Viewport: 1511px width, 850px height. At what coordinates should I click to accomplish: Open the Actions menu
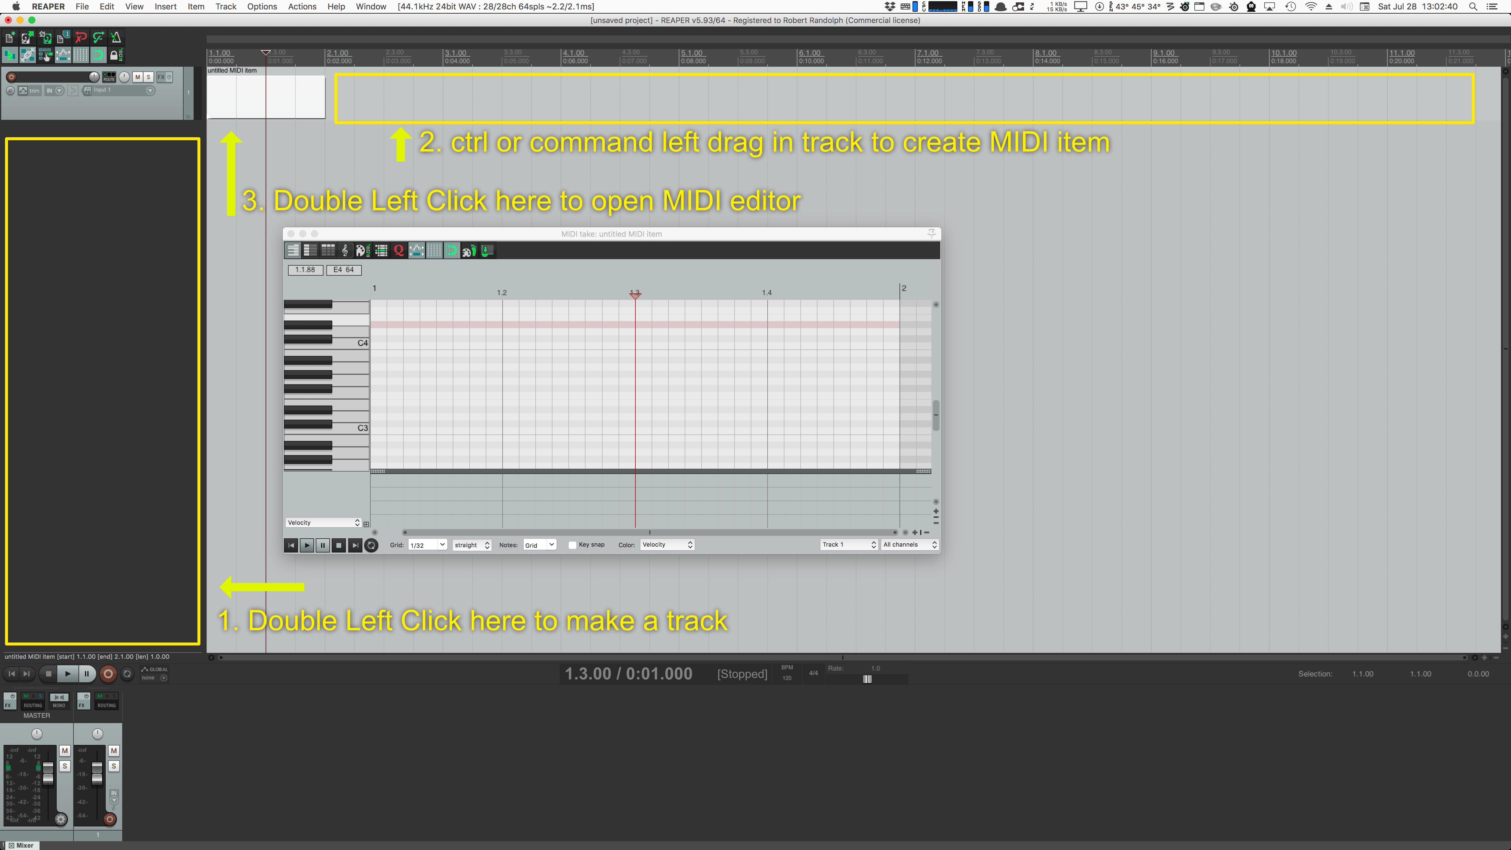pos(302,6)
